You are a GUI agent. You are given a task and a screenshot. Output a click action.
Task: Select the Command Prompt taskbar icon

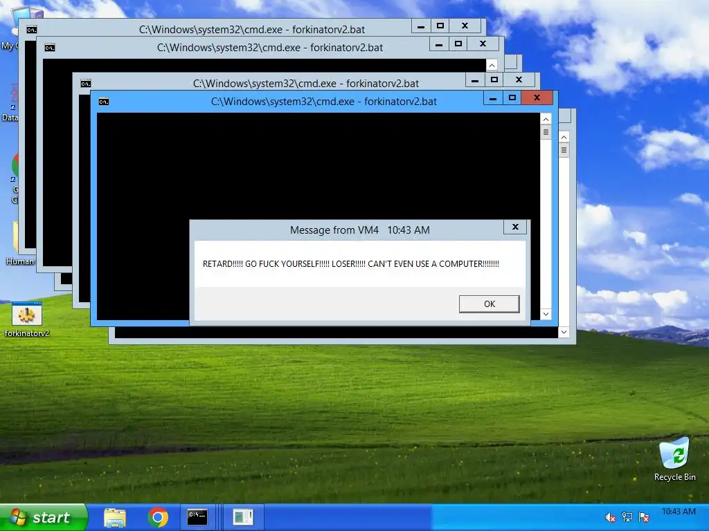(197, 517)
